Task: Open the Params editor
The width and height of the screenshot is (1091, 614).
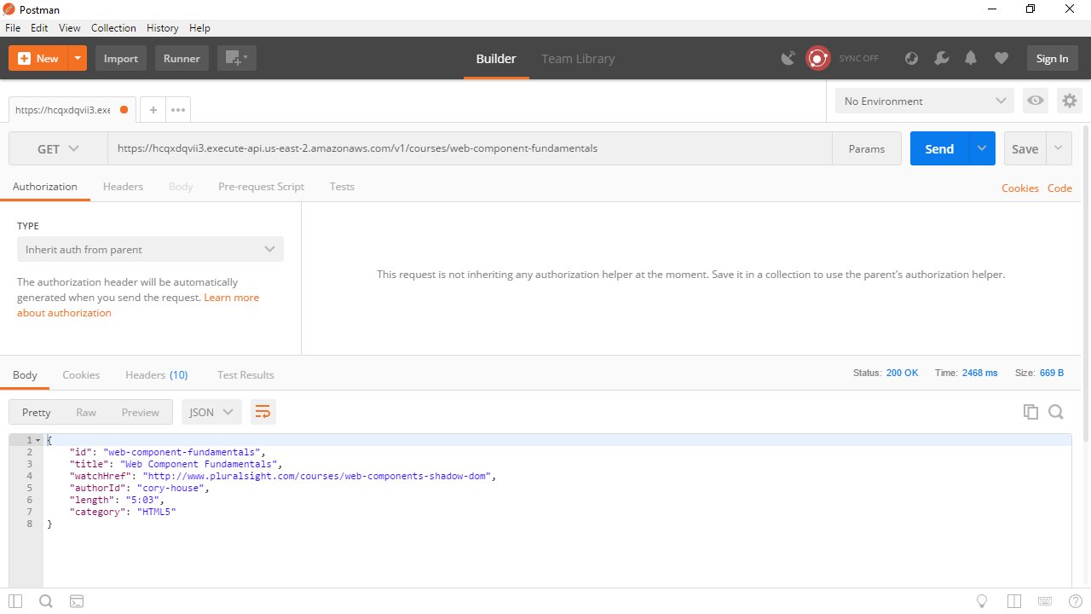Action: [867, 148]
